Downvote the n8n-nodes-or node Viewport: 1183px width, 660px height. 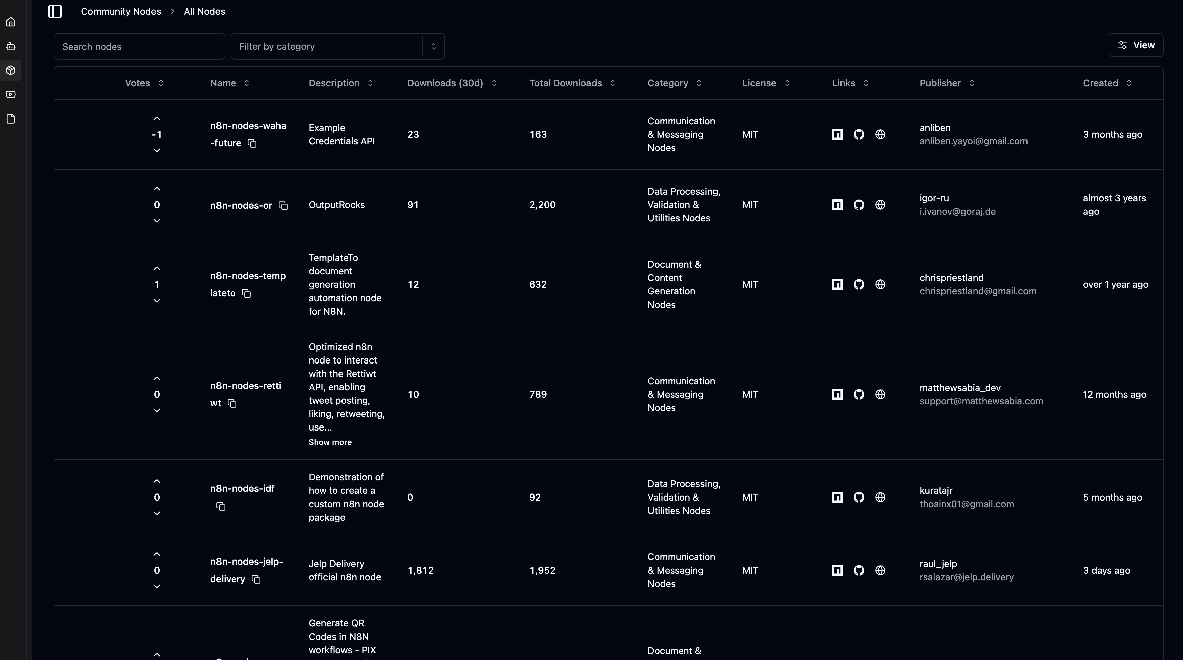point(157,221)
